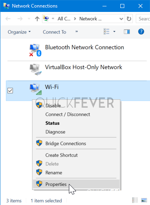Screen dimensions: 150x205
Task: Click the Search input field
Action: click(x=143, y=19)
